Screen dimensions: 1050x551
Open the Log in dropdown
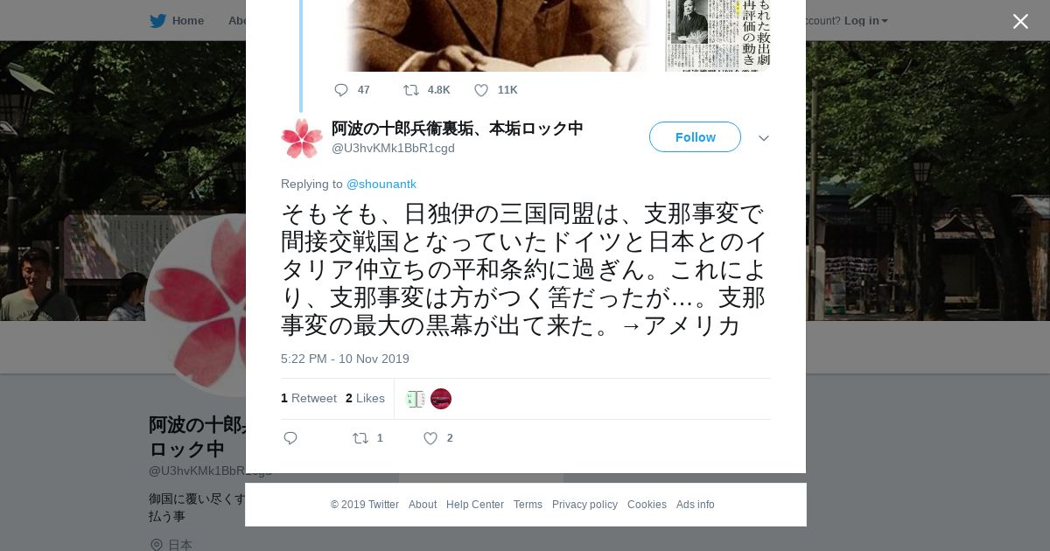click(x=865, y=20)
